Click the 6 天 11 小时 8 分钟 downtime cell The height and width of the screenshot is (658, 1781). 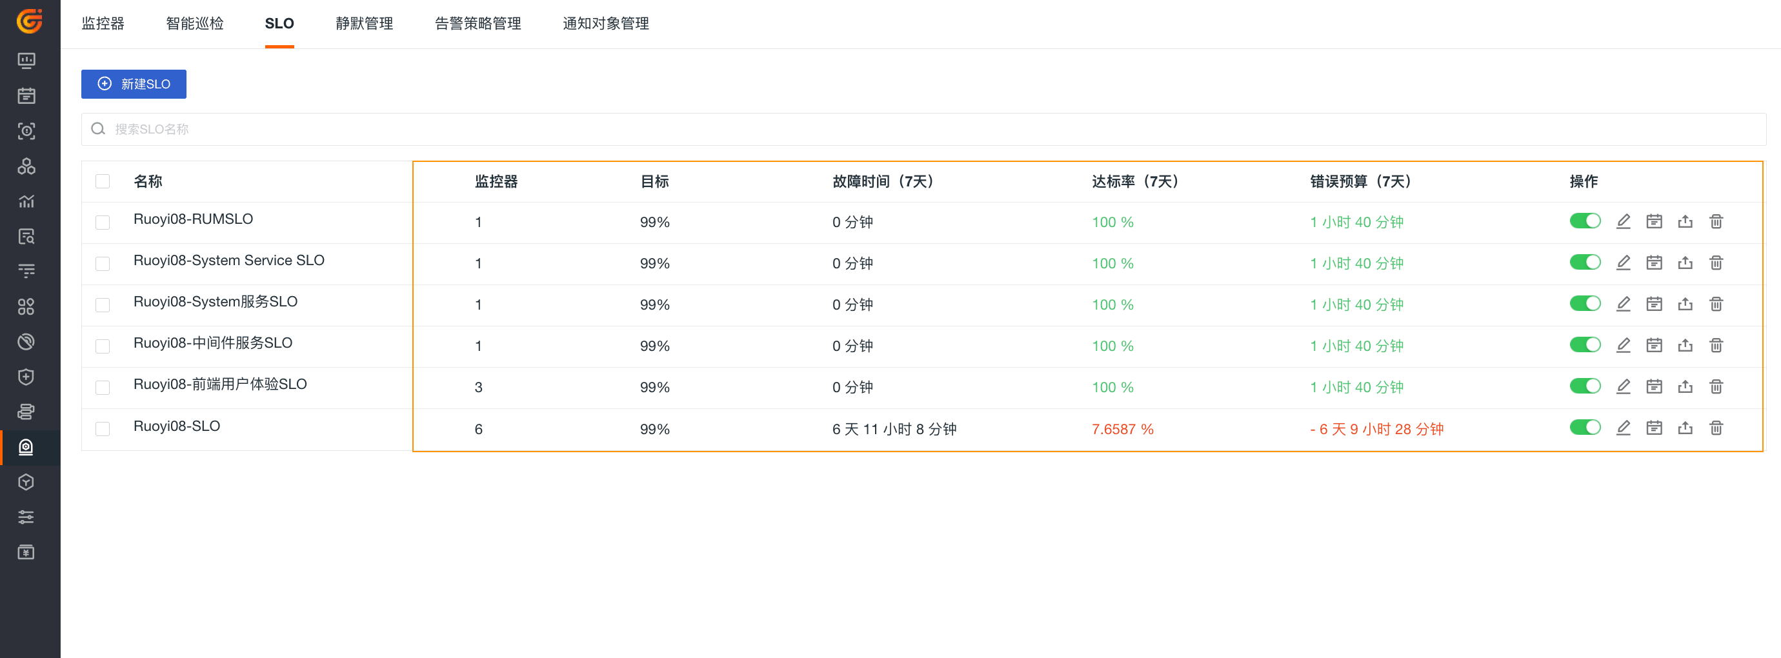pos(894,429)
